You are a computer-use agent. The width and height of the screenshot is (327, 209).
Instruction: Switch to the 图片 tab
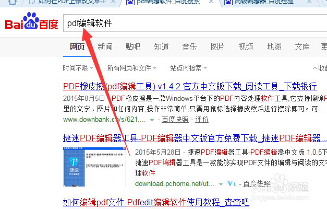click(x=217, y=47)
